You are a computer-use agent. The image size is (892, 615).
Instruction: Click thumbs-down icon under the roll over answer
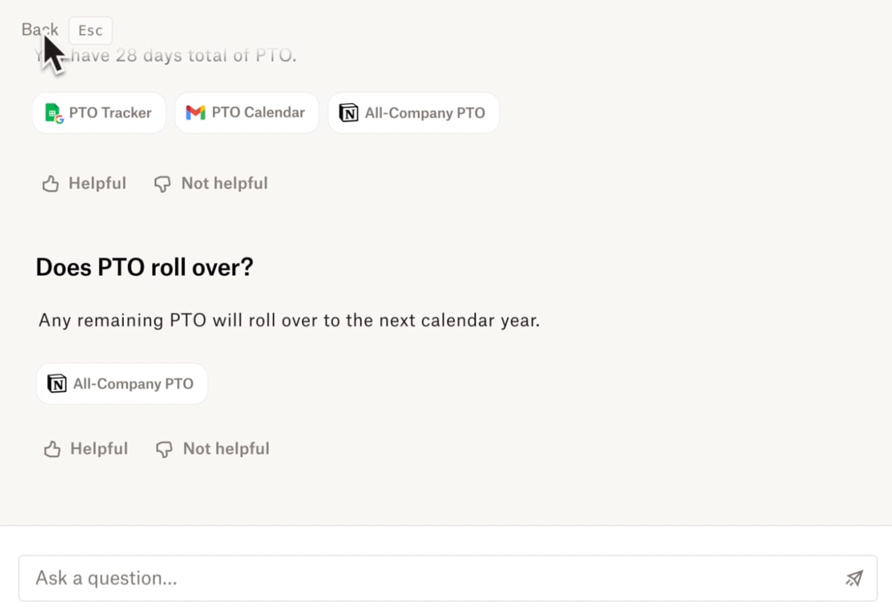click(x=164, y=450)
